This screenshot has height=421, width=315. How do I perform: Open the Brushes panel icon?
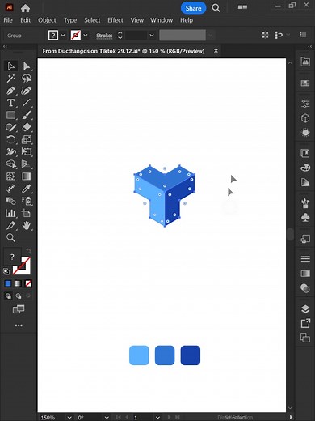pyautogui.click(x=305, y=203)
